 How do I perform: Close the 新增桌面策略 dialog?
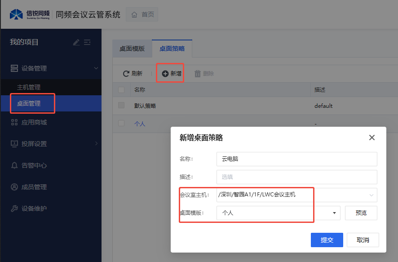click(x=371, y=138)
